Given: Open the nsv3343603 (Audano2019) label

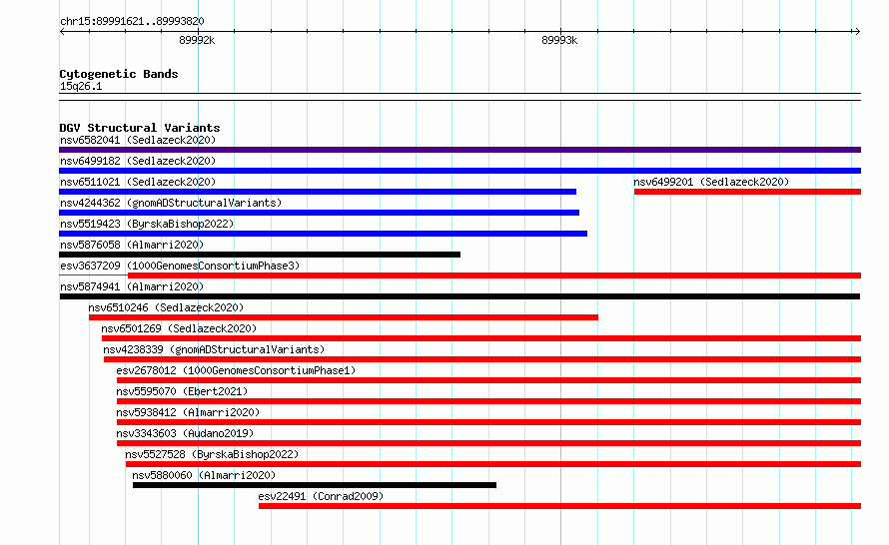Looking at the screenshot, I should (x=185, y=433).
